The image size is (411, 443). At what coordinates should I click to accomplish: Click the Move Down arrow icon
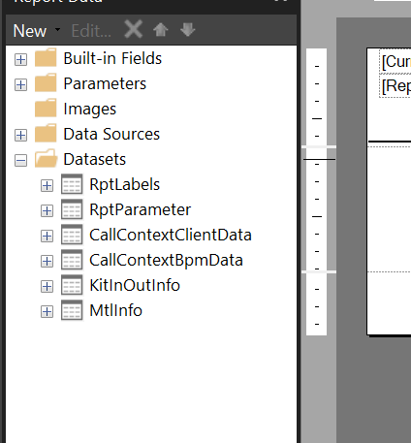[188, 30]
